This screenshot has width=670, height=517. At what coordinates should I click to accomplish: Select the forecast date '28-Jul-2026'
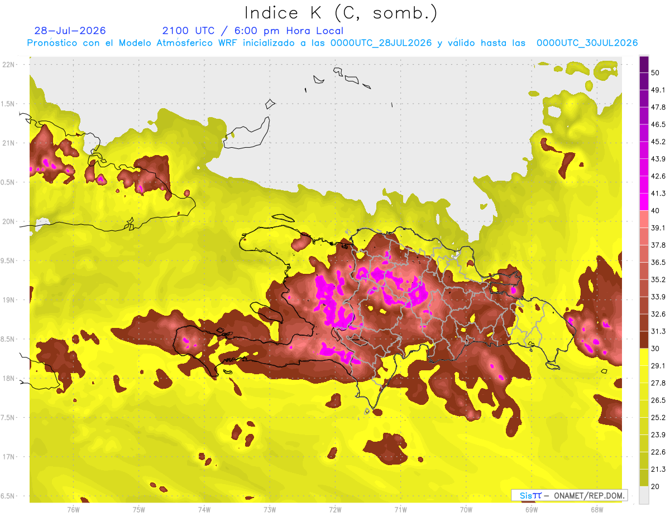[x=70, y=31]
